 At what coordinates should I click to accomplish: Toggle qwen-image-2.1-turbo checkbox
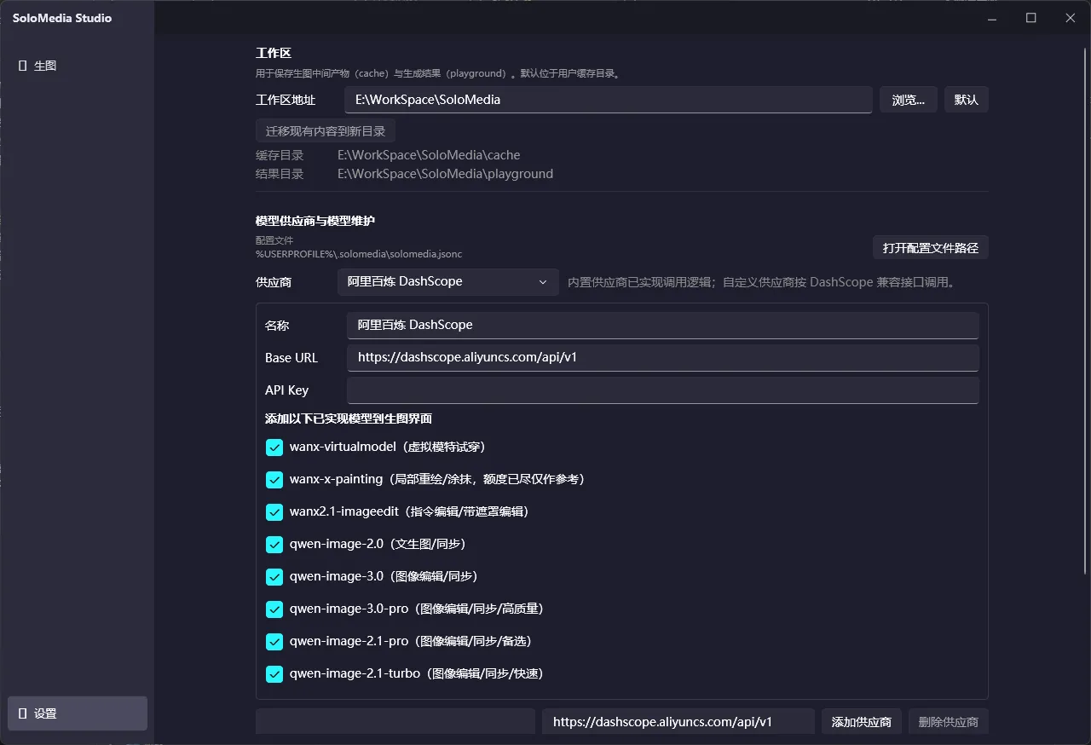pyautogui.click(x=274, y=674)
